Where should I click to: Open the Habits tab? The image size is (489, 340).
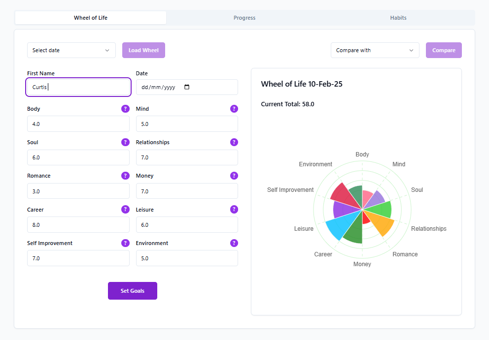tap(398, 18)
